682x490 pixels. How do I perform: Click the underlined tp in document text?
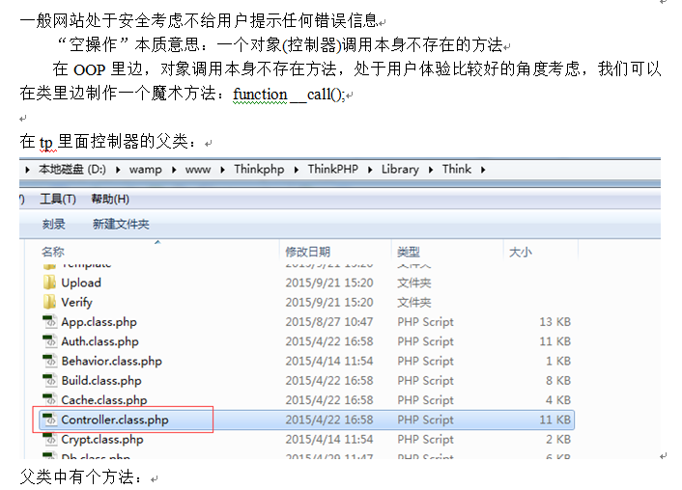[46, 142]
